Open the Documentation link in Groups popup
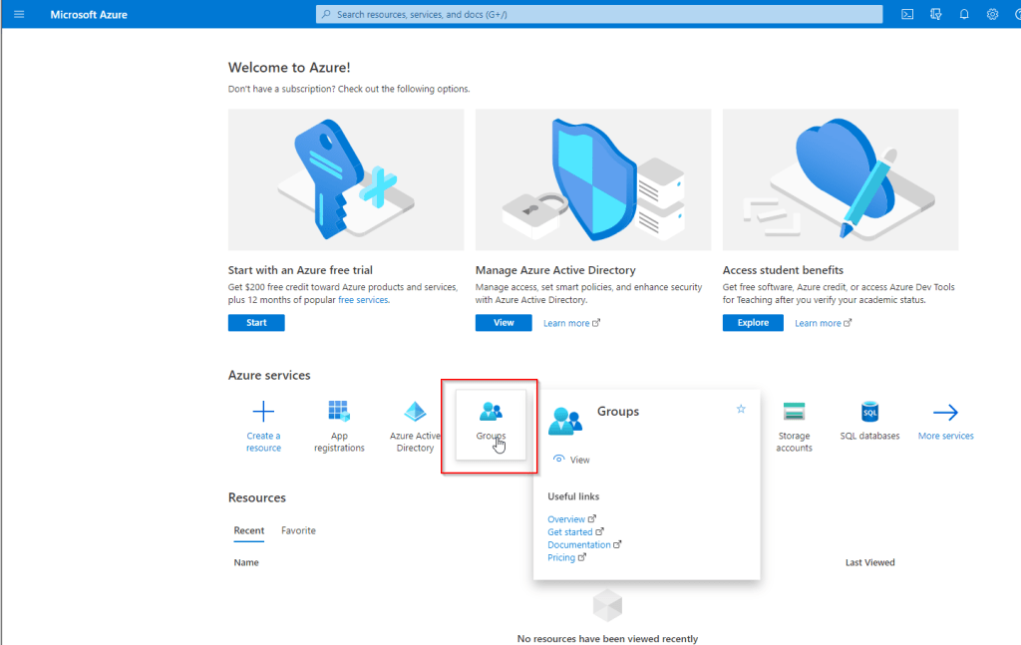This screenshot has width=1021, height=645. point(579,545)
